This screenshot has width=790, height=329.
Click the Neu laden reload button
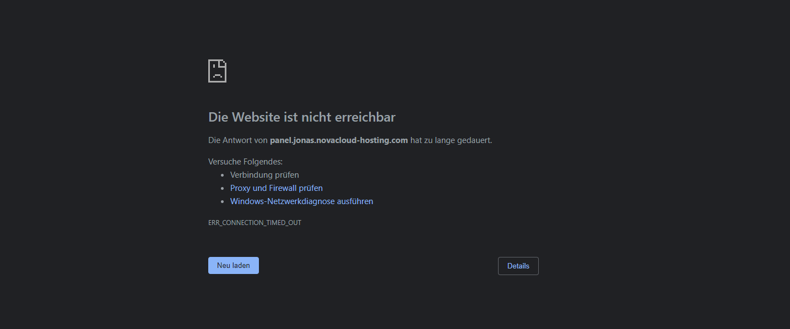tap(234, 265)
